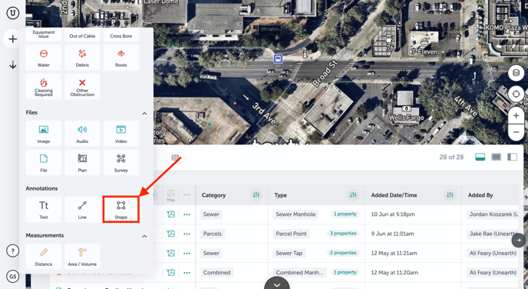Image resolution: width=528 pixels, height=289 pixels.
Task: Open column header more options dots
Action: [x=187, y=195]
